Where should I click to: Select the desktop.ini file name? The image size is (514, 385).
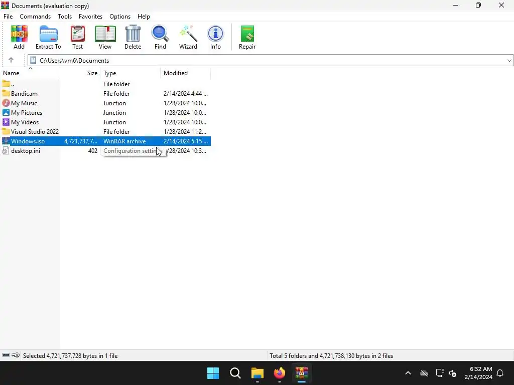[26, 150]
